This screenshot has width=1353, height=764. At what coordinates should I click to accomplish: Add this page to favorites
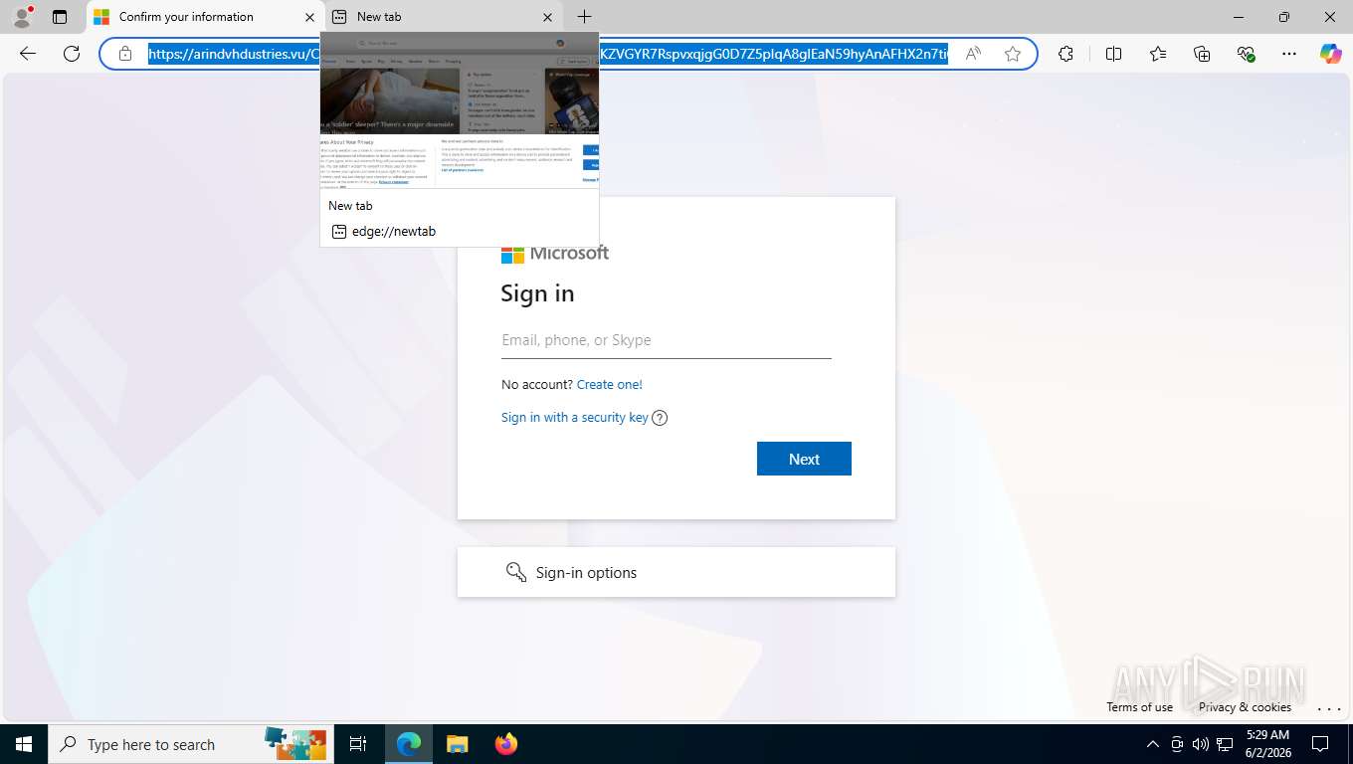coord(1013,54)
